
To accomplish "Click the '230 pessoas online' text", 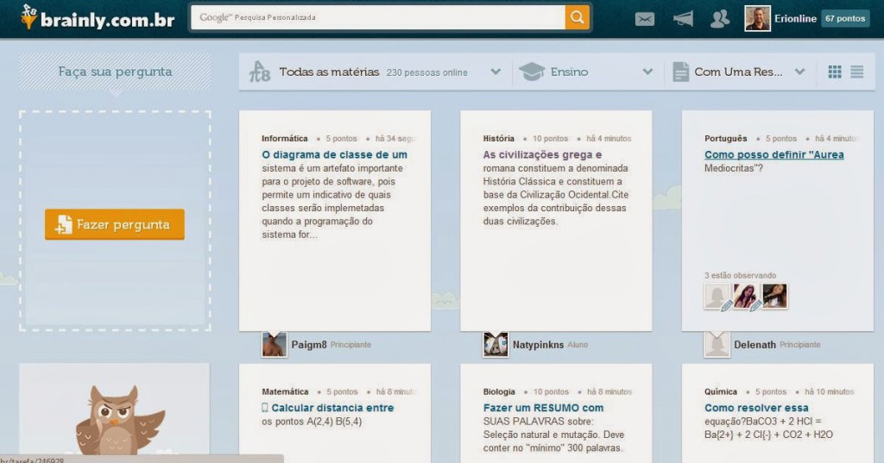I will pos(426,72).
